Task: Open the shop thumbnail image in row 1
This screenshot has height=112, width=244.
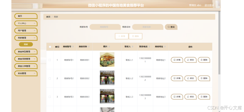Action: coord(107,60)
